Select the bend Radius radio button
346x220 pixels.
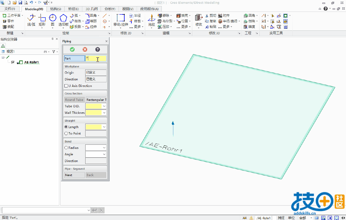[66, 148]
